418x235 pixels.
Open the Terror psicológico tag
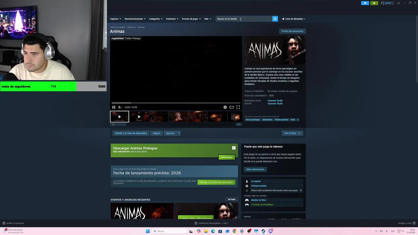[253, 119]
